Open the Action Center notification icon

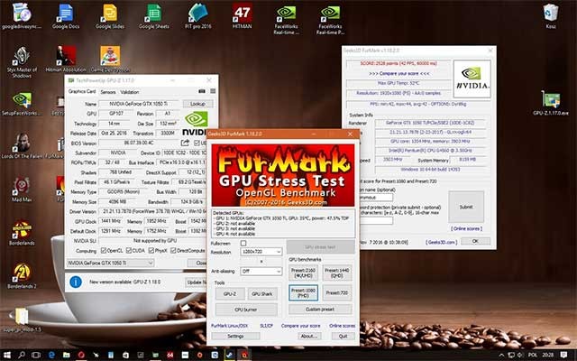563,355
